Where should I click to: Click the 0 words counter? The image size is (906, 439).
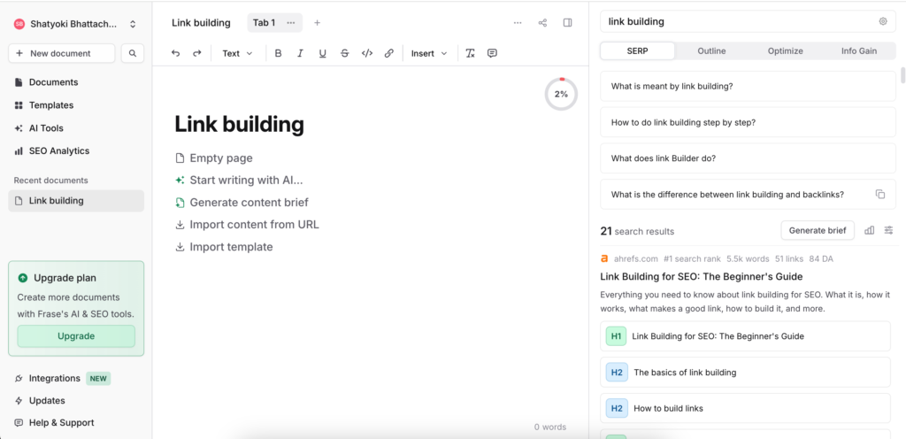point(550,427)
